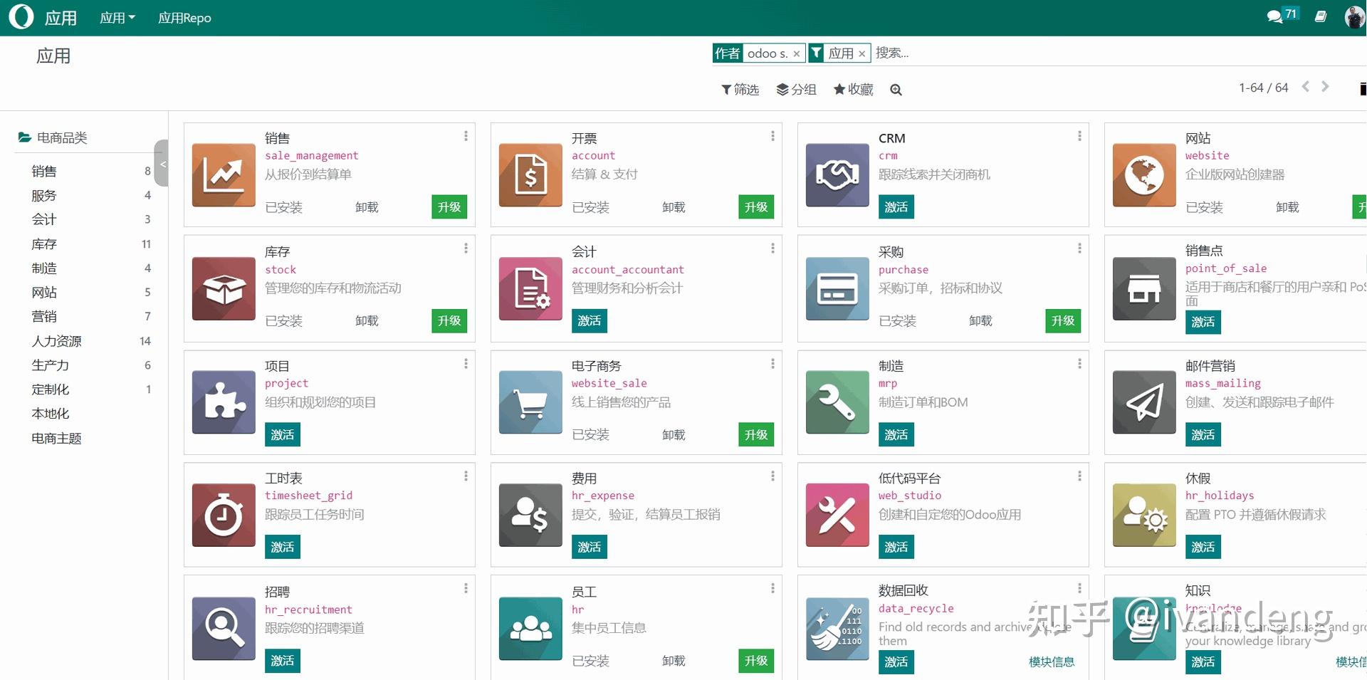Click the Sales app chart icon
This screenshot has width=1367, height=680.
(x=223, y=174)
